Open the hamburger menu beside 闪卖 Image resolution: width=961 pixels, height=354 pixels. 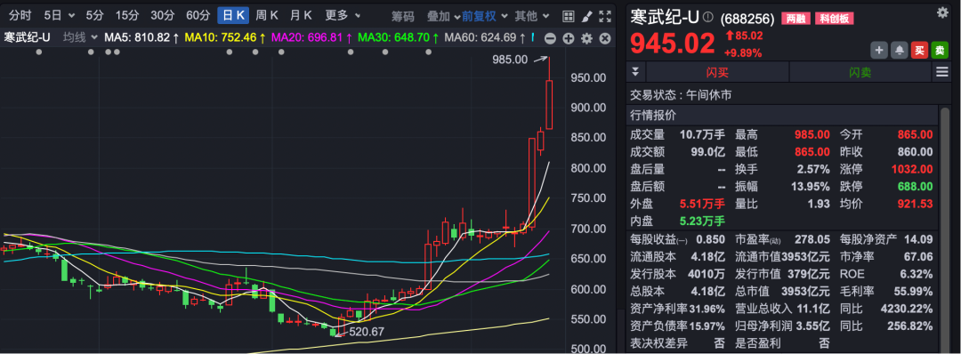pyautogui.click(x=941, y=72)
